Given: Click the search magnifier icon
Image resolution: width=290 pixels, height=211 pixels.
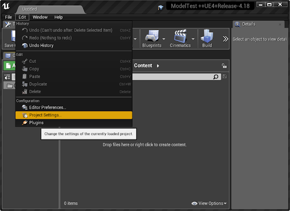Looking at the screenshot, I should 216,77.
